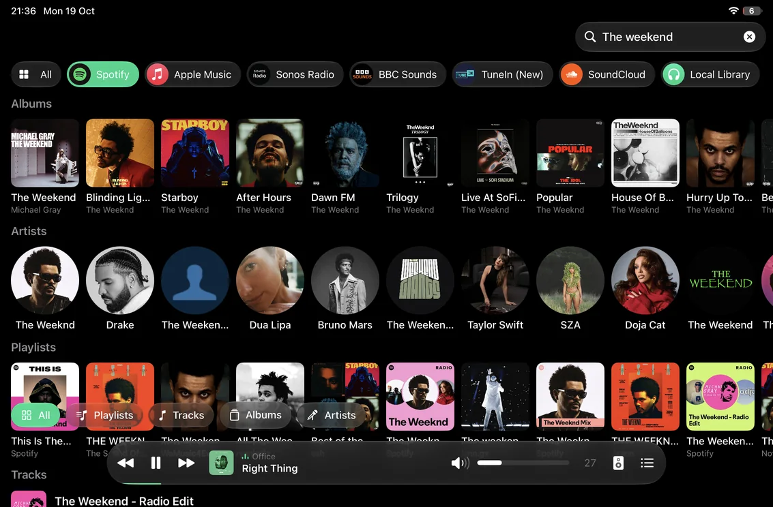Select the green All results filter chip

click(35, 415)
